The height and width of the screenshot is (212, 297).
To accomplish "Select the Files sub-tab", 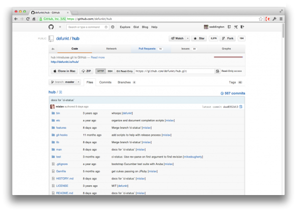I will pos(90,82).
